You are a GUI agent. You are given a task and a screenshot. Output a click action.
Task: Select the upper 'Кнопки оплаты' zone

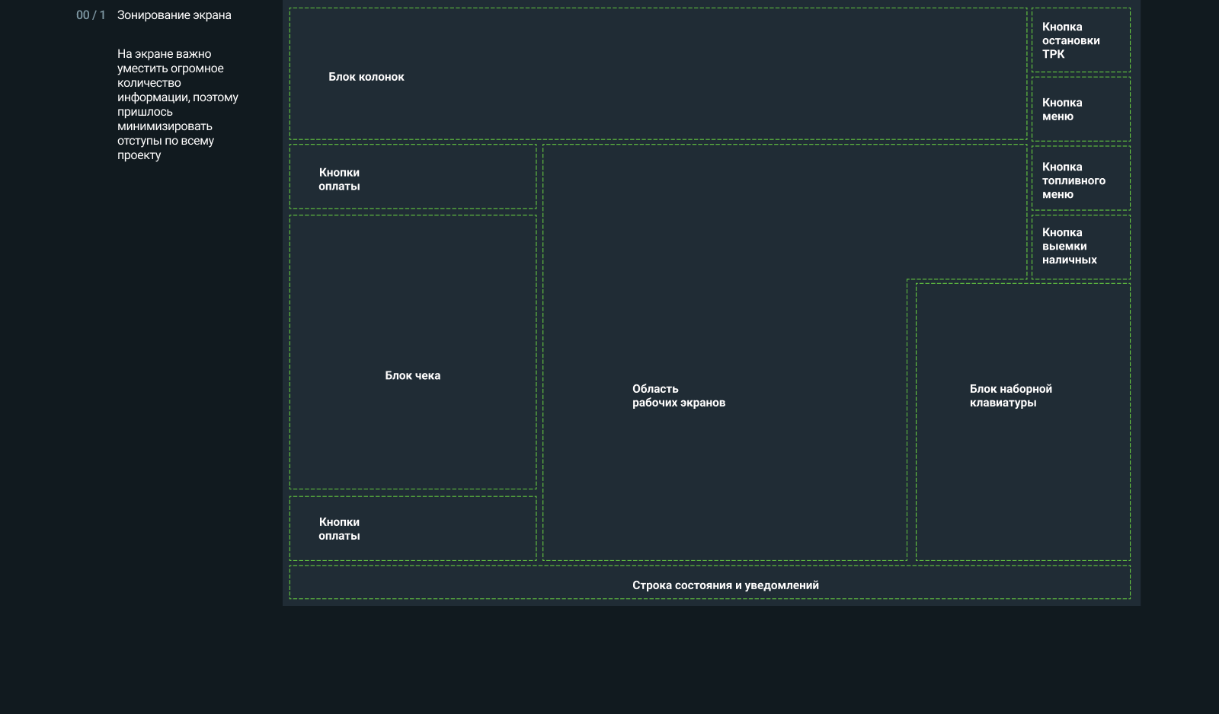pyautogui.click(x=413, y=177)
